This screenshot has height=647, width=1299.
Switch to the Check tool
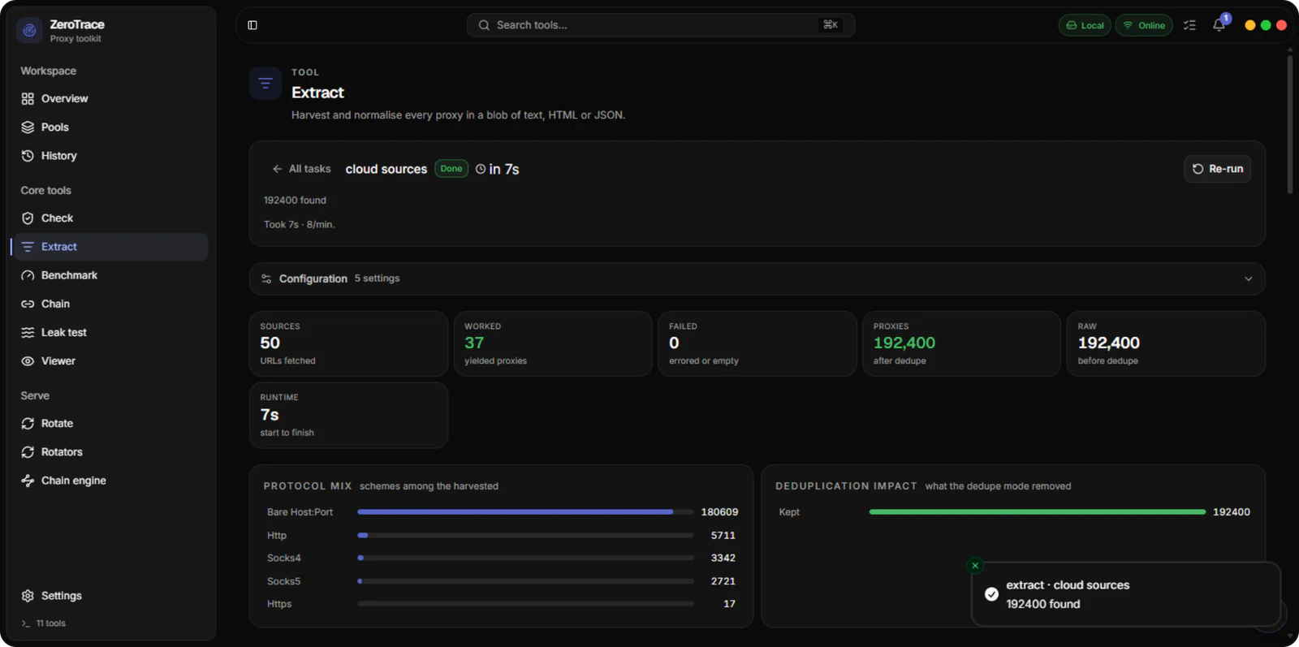110,218
